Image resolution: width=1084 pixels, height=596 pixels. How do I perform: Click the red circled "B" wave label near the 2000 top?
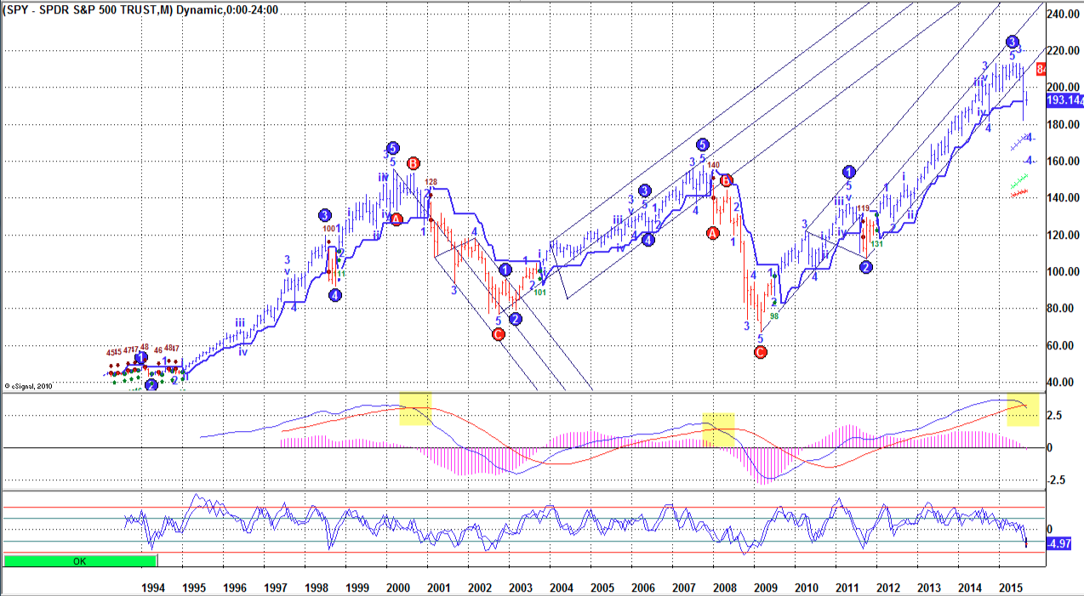(x=413, y=162)
